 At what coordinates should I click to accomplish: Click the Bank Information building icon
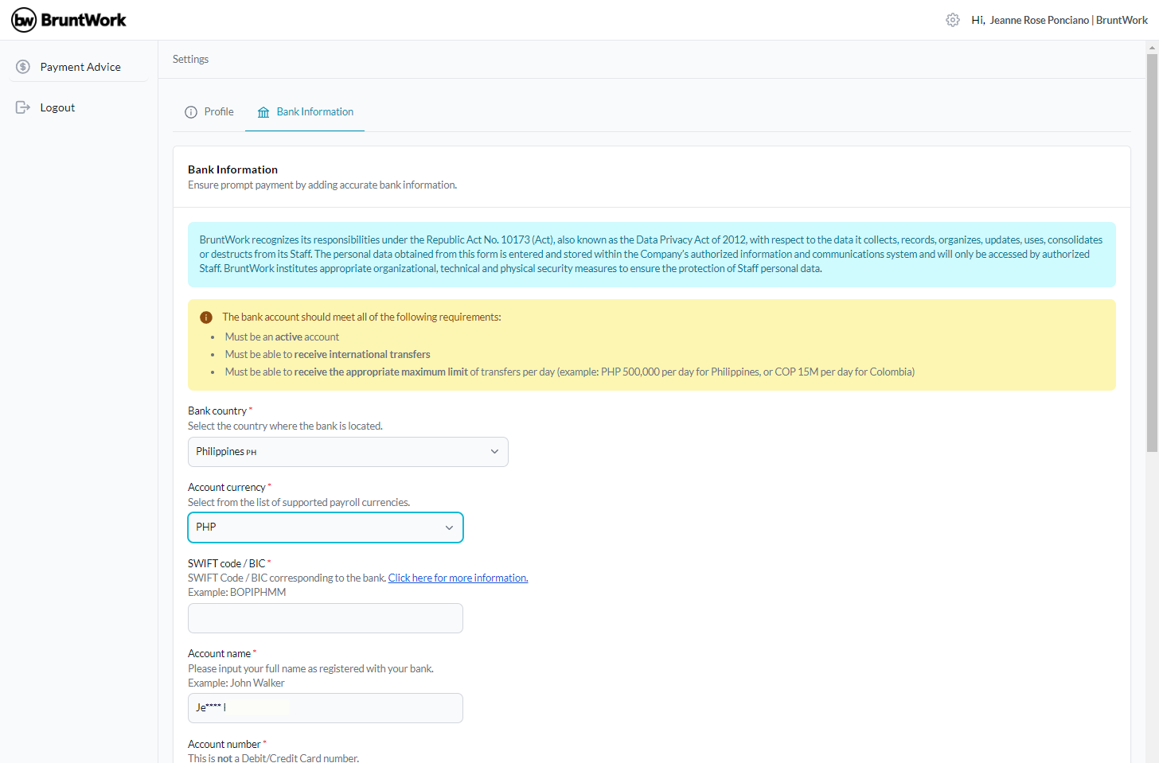point(263,112)
